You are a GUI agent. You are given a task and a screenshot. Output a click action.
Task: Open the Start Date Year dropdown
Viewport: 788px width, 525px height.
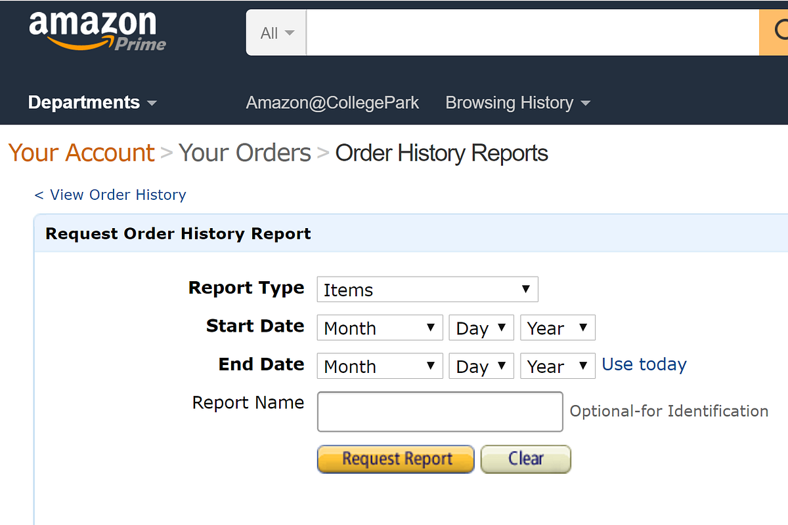coord(558,328)
